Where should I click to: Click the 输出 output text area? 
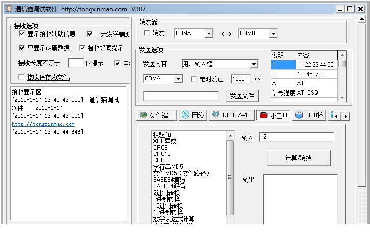300,199
